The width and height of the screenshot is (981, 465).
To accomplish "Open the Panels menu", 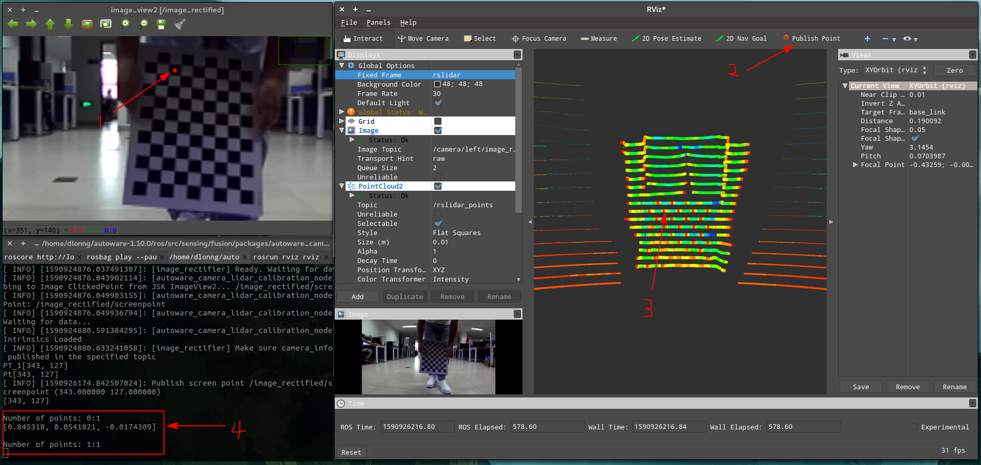I will 378,23.
